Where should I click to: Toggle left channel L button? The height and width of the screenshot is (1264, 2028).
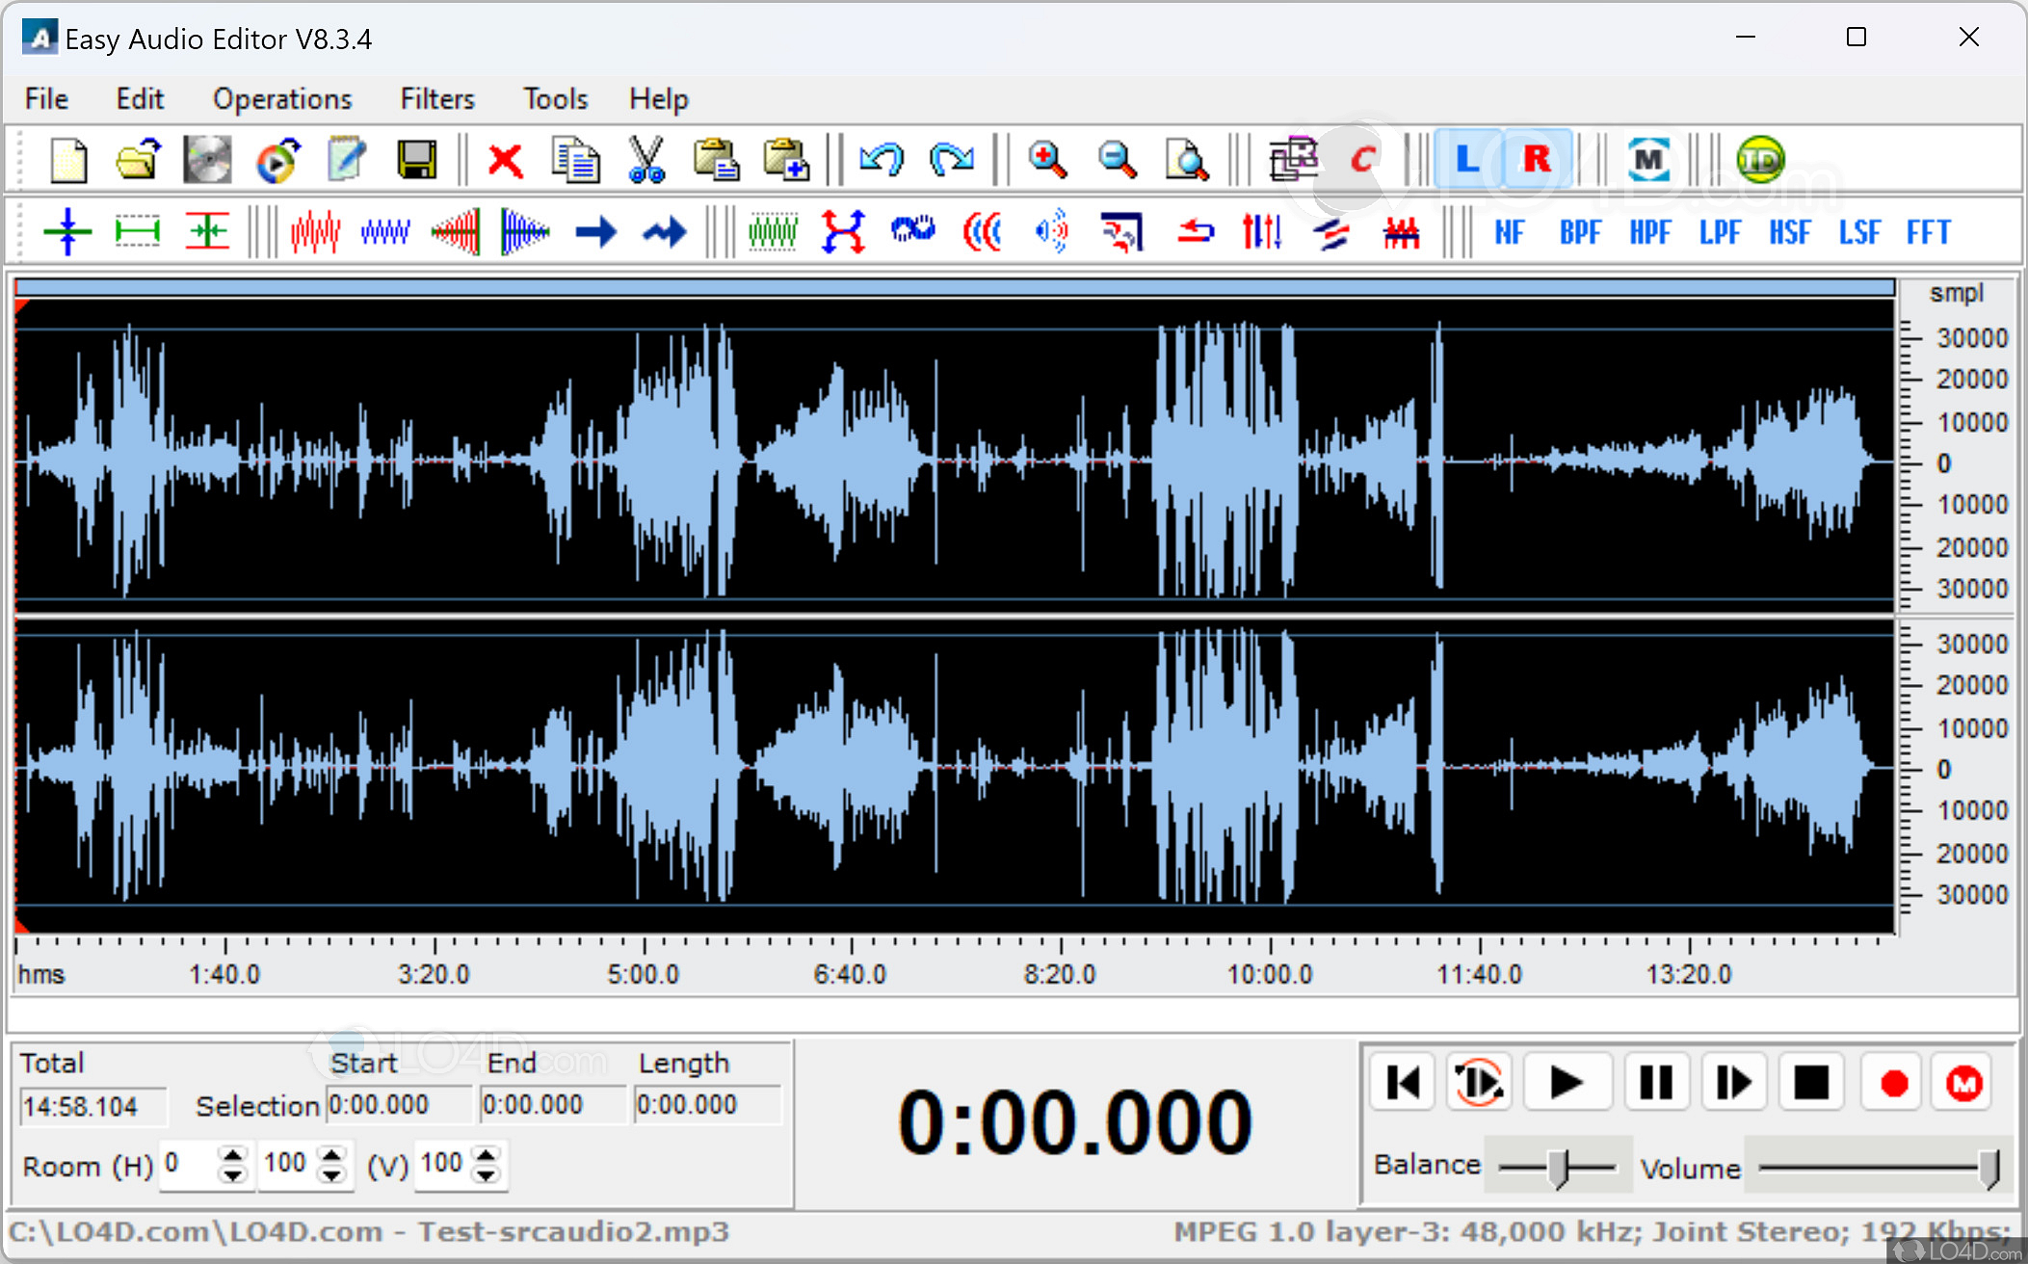click(x=1466, y=160)
